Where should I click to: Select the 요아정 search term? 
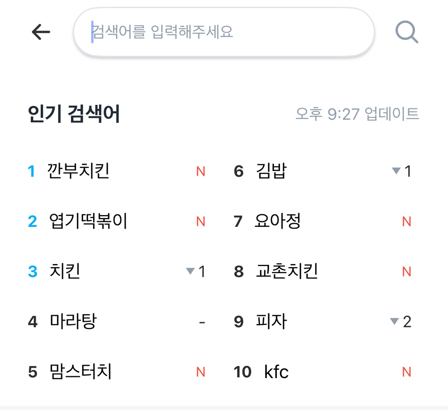point(277,221)
